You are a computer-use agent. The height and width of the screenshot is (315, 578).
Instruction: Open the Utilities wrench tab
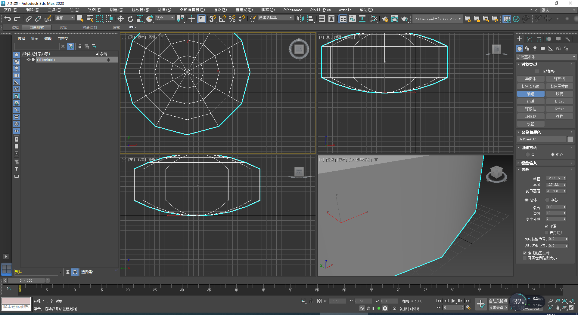click(568, 39)
